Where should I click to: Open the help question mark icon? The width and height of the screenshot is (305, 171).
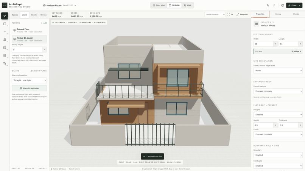[282, 5]
